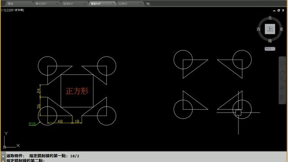Close the MI drawing tab

point(112,4)
